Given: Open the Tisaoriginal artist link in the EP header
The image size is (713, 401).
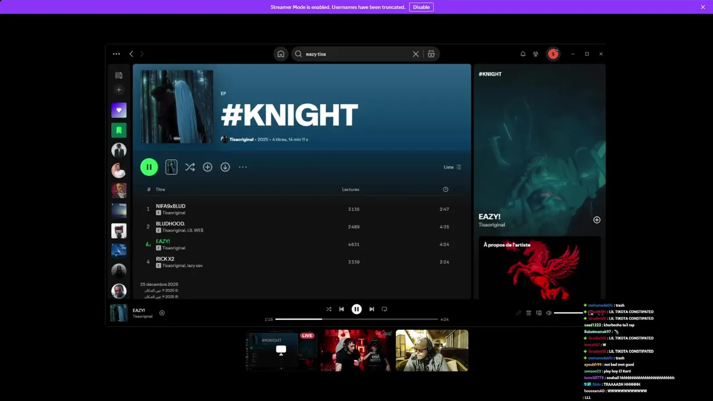Looking at the screenshot, I should click(x=241, y=139).
